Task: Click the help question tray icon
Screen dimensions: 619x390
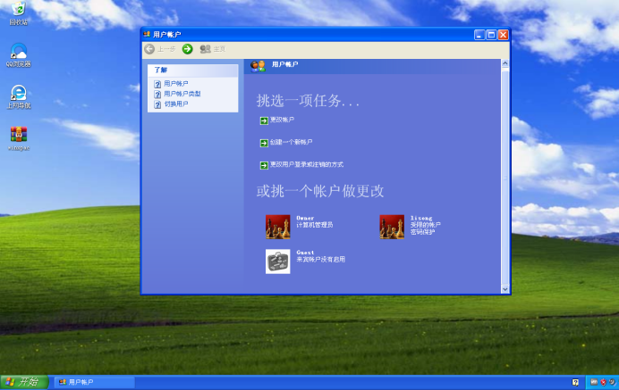Action: [575, 382]
